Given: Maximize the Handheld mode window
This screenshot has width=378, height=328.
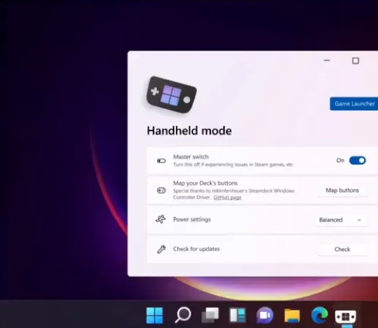Looking at the screenshot, I should pos(356,61).
